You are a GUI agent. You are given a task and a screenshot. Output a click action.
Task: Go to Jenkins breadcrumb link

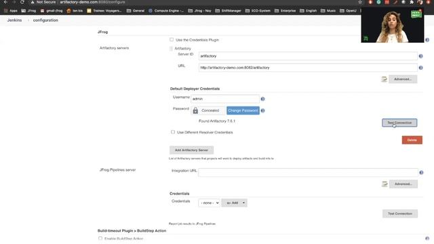[x=14, y=20]
